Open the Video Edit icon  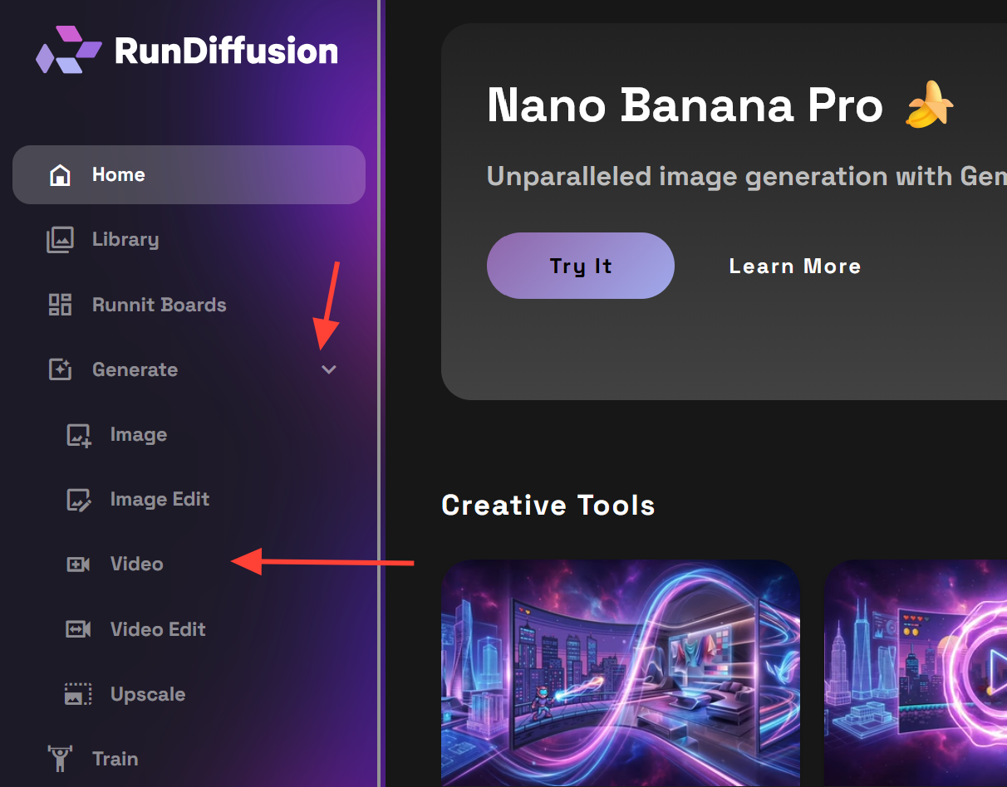coord(78,628)
